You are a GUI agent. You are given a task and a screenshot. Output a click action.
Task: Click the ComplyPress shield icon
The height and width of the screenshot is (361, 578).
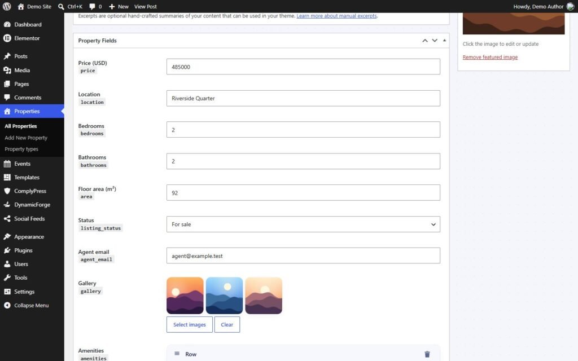pyautogui.click(x=7, y=191)
